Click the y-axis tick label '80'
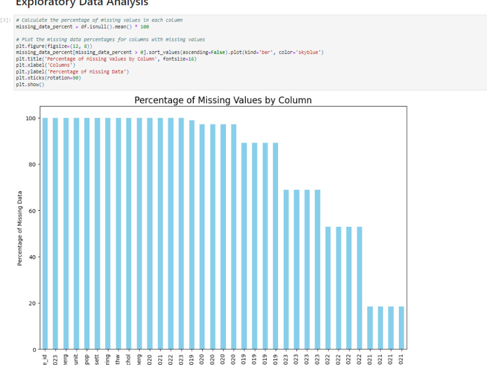Image resolution: width=487 pixels, height=365 pixels. pyautogui.click(x=32, y=164)
